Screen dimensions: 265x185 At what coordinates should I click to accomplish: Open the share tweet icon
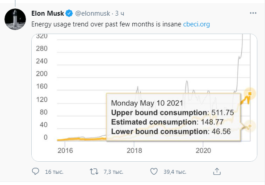point(217,171)
